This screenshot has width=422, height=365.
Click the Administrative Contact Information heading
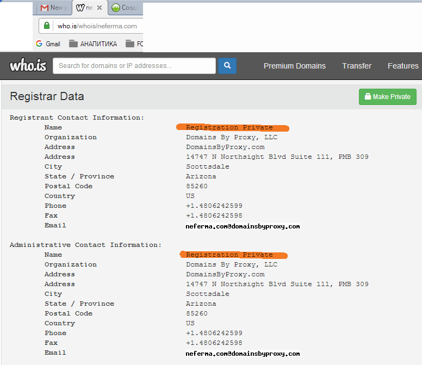(85, 245)
